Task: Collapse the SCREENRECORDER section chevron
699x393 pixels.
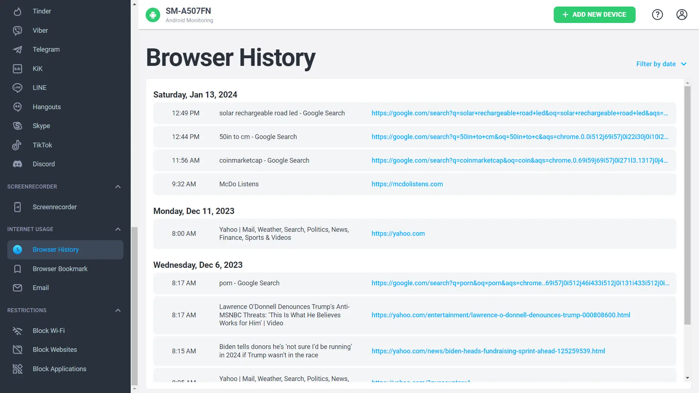Action: [x=118, y=187]
